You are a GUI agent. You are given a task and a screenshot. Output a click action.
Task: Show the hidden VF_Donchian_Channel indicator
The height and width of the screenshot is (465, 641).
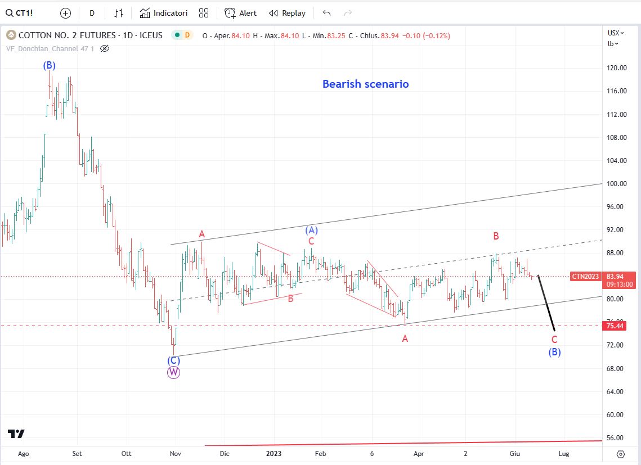tap(104, 48)
